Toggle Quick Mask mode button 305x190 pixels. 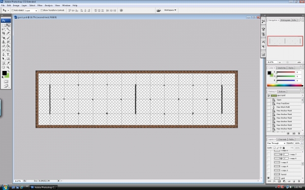click(6, 82)
